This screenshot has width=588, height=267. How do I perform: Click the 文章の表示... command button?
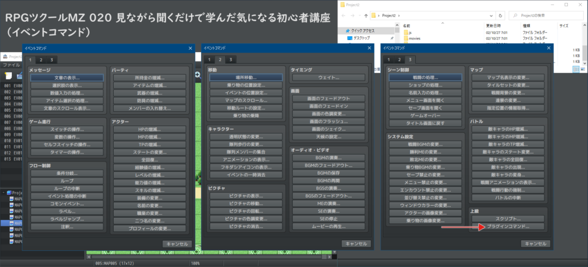(67, 77)
